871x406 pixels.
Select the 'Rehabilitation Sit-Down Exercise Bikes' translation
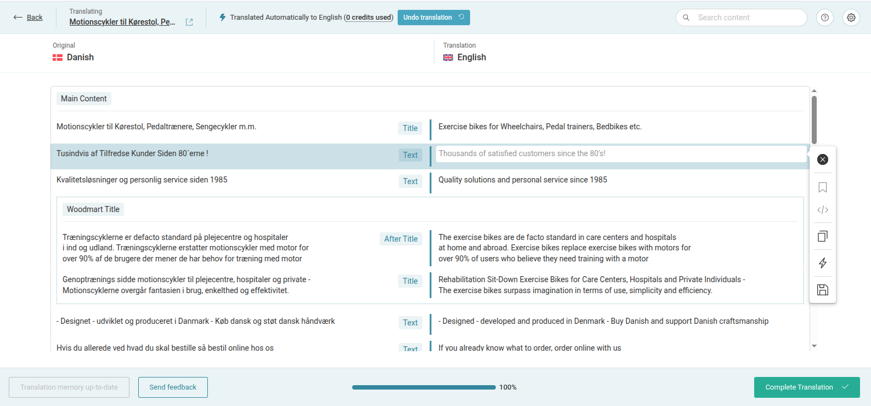(x=592, y=285)
